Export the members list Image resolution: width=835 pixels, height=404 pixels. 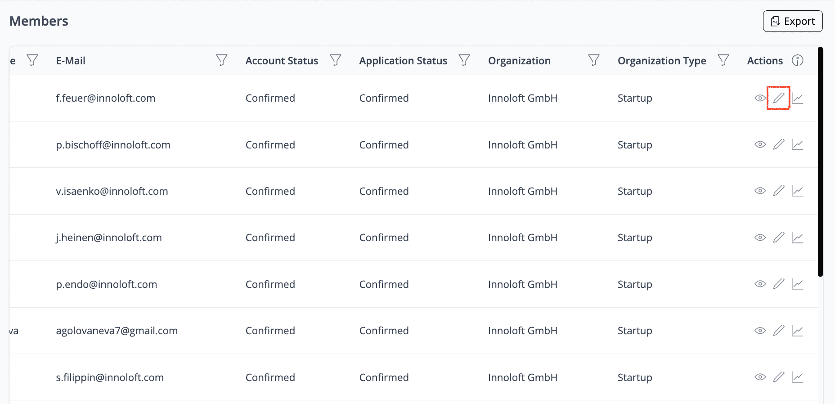pyautogui.click(x=792, y=21)
